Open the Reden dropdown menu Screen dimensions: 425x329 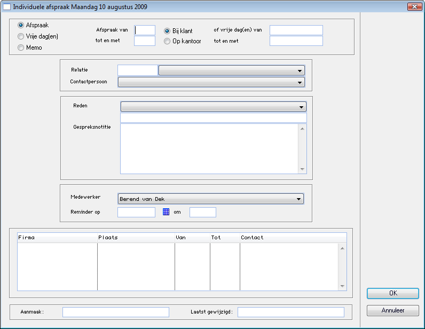click(213, 106)
